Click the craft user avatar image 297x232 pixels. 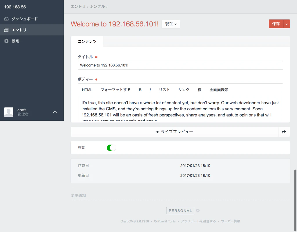coord(9,112)
